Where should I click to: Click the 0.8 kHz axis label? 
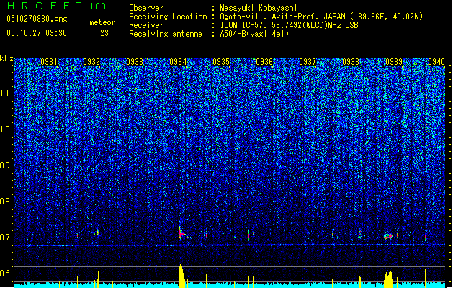(x=6, y=202)
